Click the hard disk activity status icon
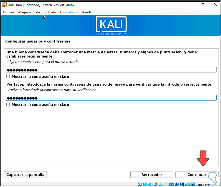 tap(139, 184)
